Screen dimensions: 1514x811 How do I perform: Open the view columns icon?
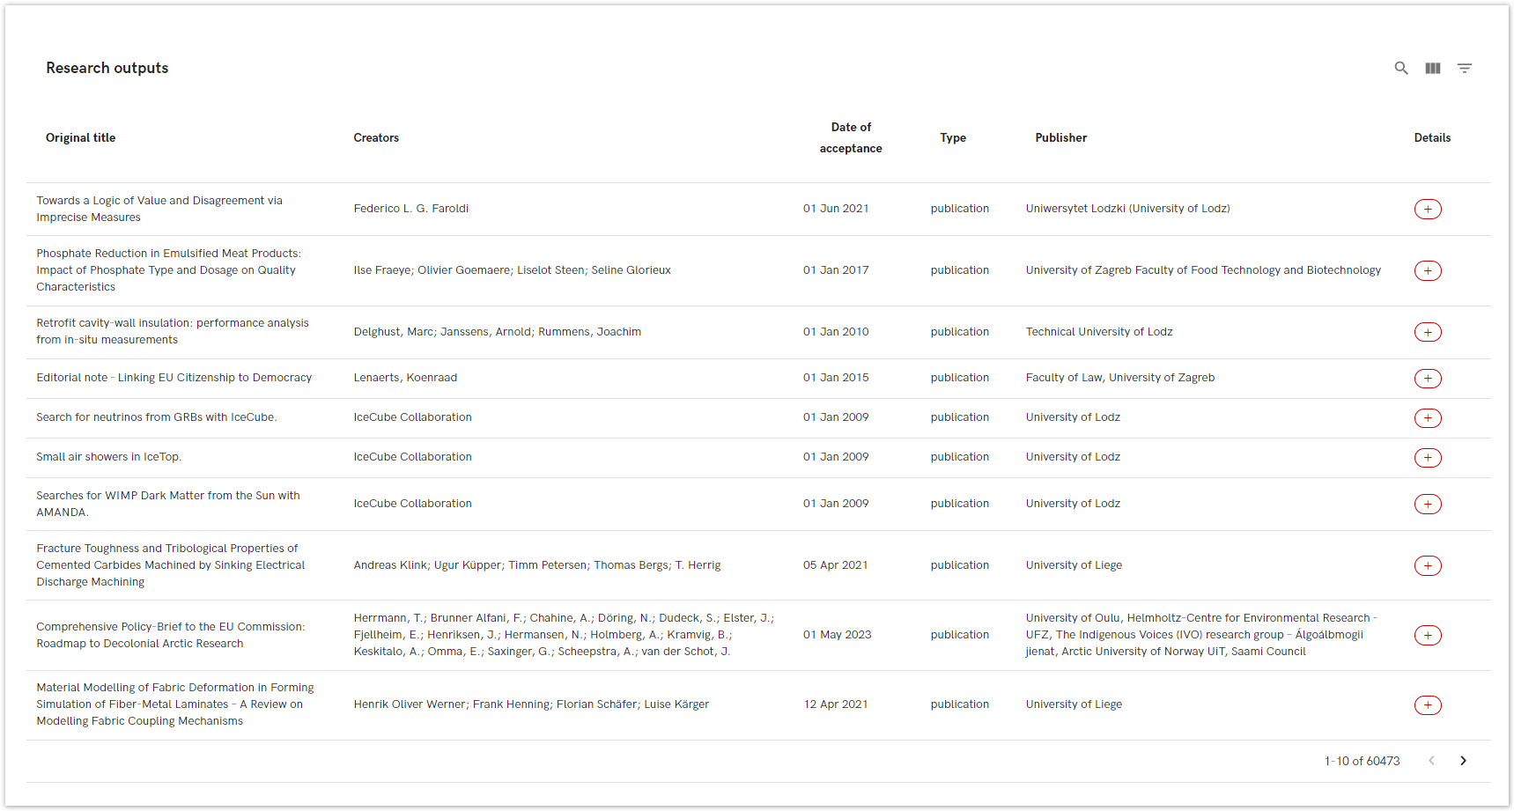(1433, 68)
